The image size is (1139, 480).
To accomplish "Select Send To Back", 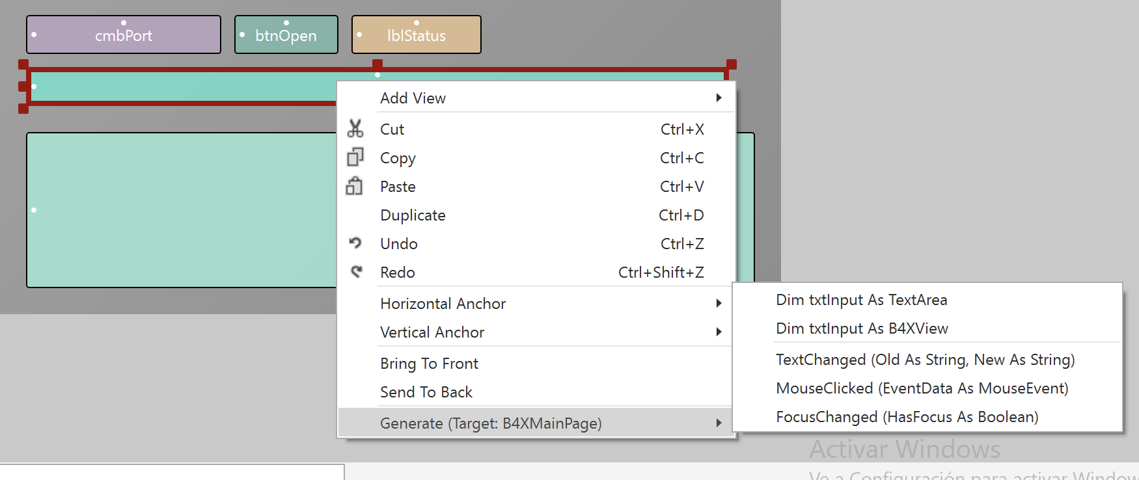I will (426, 392).
